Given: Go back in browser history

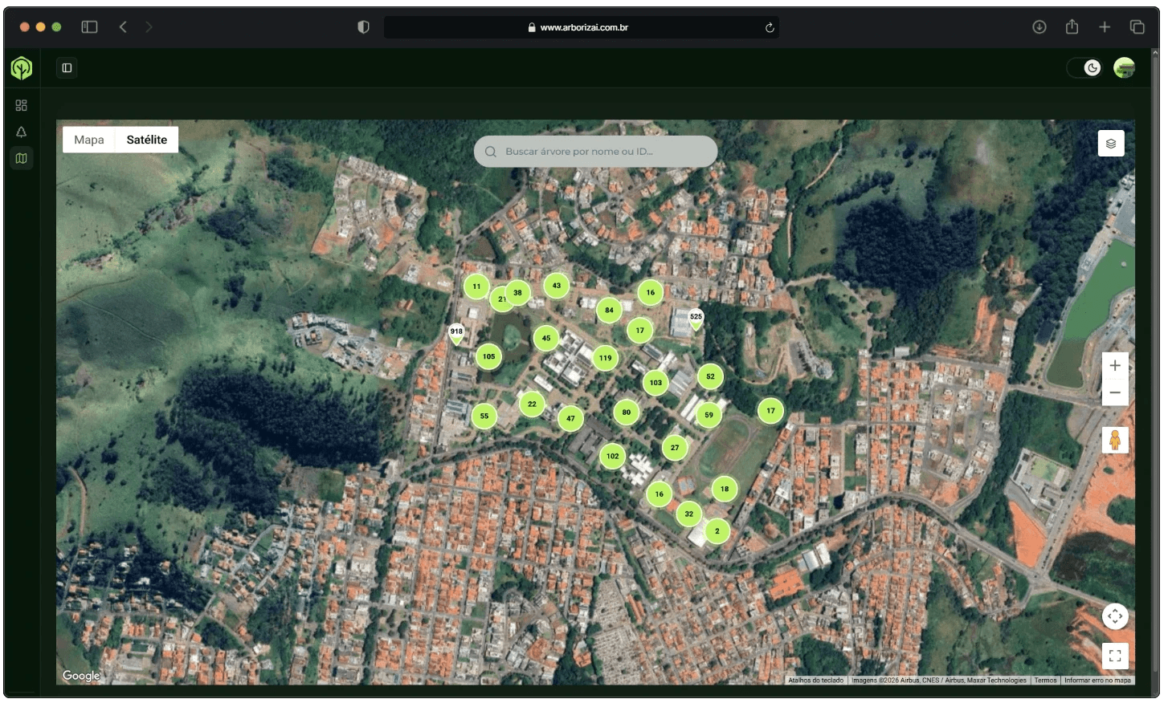Looking at the screenshot, I should pos(123,26).
